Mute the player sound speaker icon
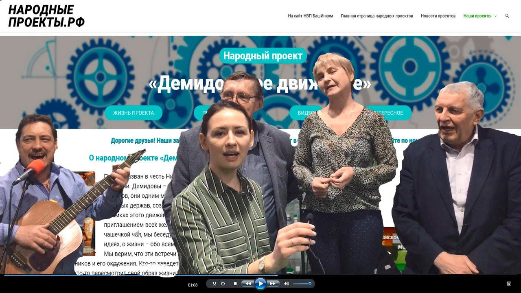 pos(287,284)
